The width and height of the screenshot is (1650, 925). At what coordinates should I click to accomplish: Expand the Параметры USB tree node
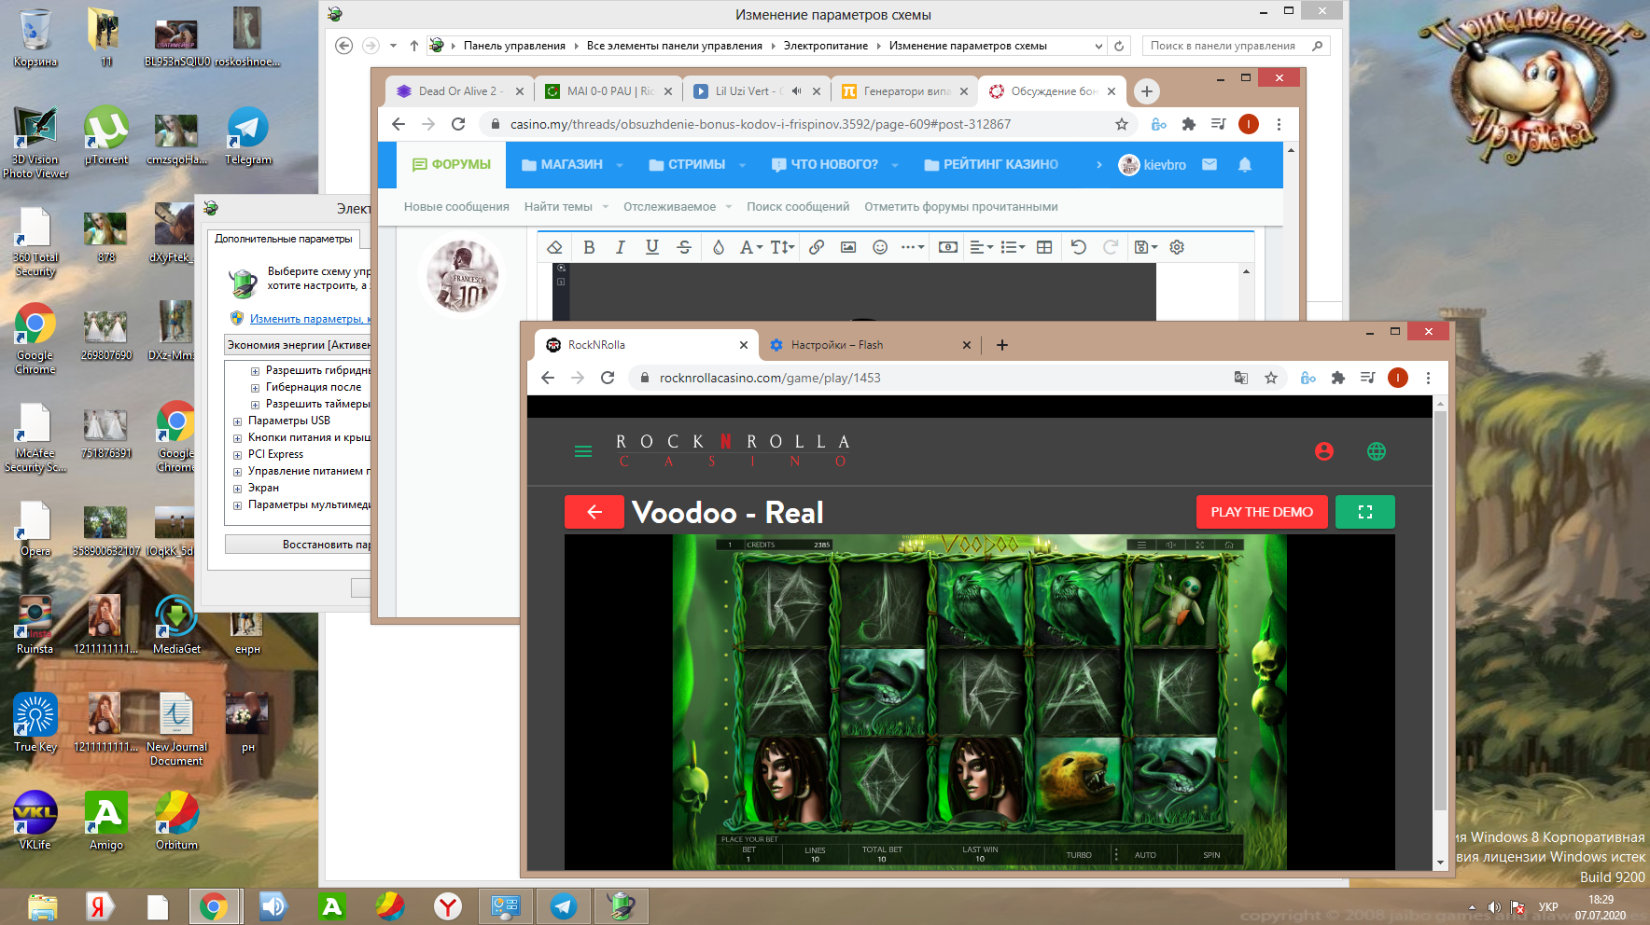pos(238,421)
